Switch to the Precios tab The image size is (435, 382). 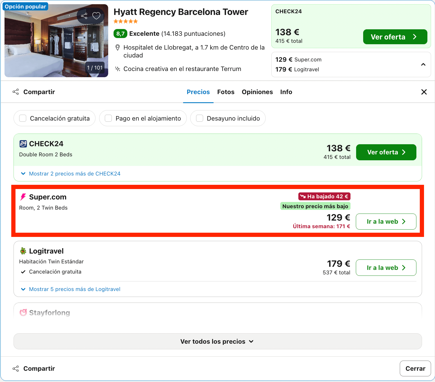(198, 92)
